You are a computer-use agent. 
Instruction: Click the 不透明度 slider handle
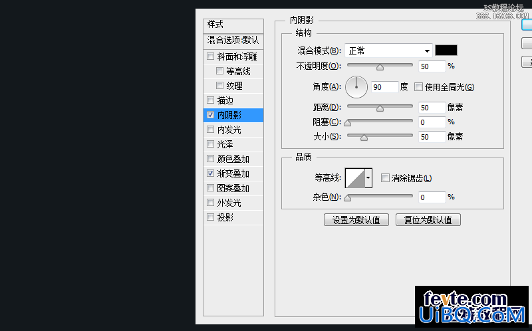[x=380, y=67]
